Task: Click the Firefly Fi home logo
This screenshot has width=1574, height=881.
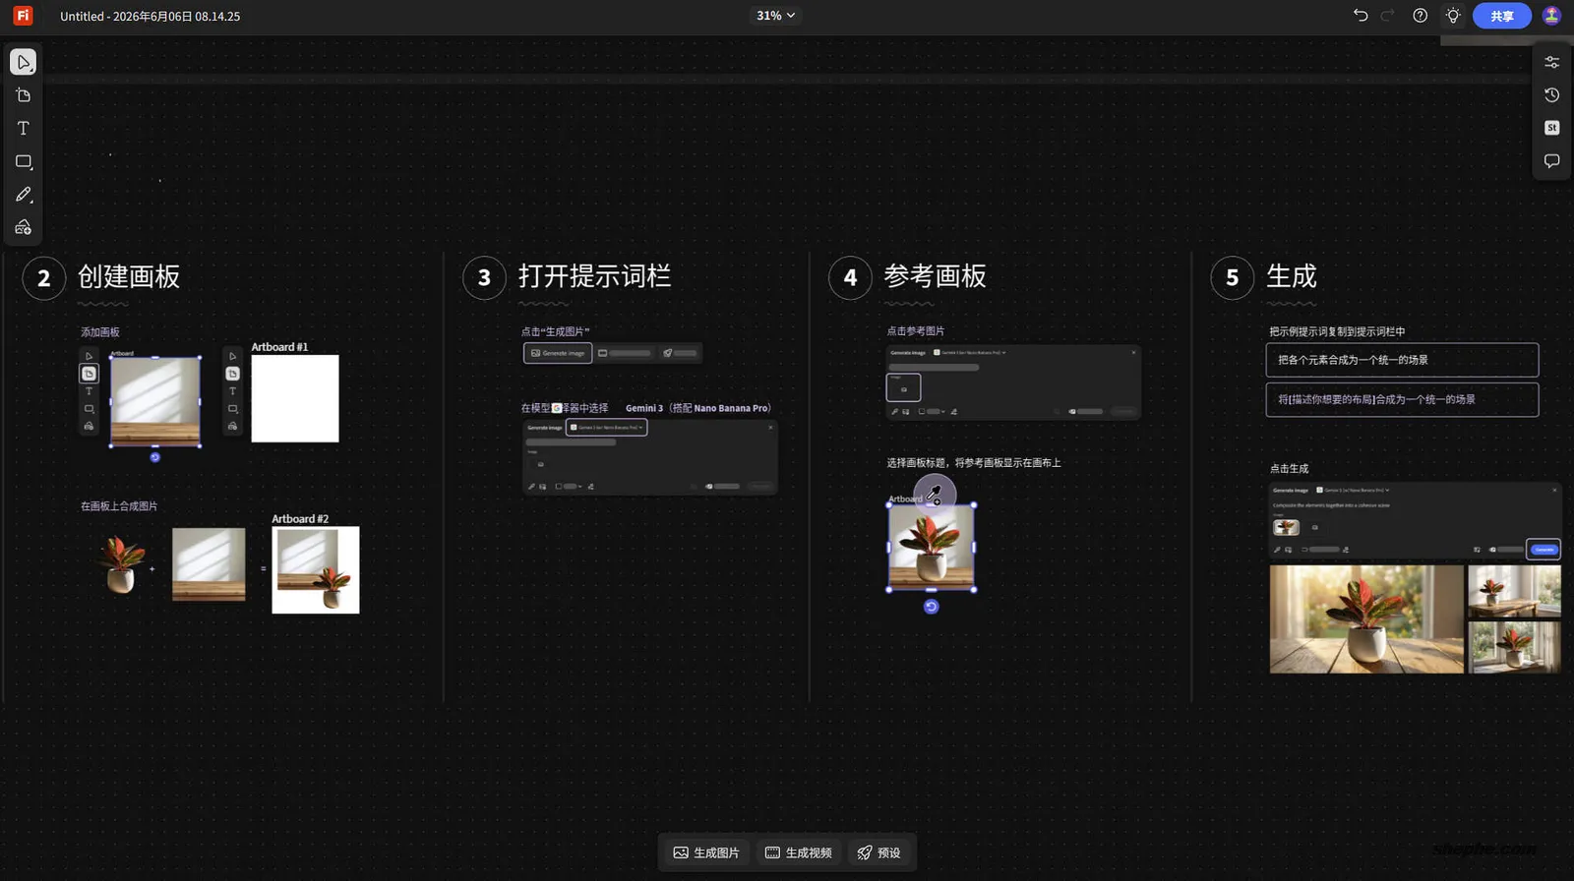Action: tap(23, 16)
